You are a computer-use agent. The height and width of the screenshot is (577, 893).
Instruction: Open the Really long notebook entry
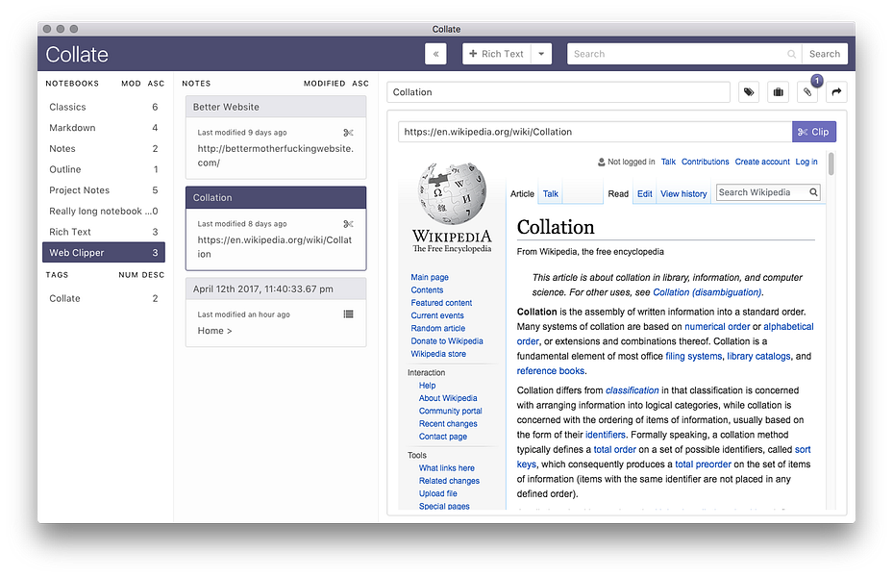(x=104, y=211)
